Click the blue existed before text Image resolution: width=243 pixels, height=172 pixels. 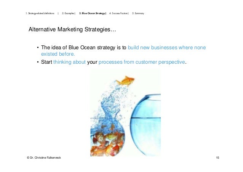[58, 54]
